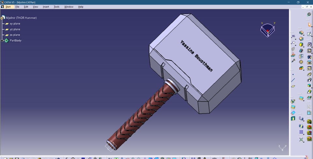
Task: Select the Text with Leader ABC tool
Action: [x=293, y=36]
